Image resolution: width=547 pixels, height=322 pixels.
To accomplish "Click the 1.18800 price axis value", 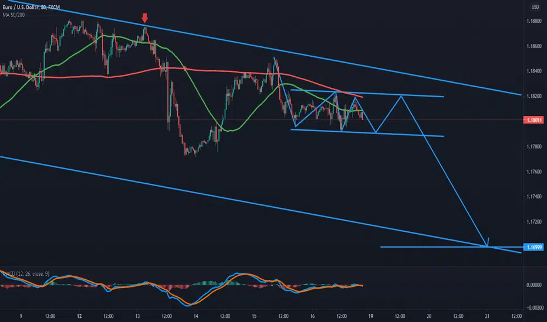I will pyautogui.click(x=534, y=21).
